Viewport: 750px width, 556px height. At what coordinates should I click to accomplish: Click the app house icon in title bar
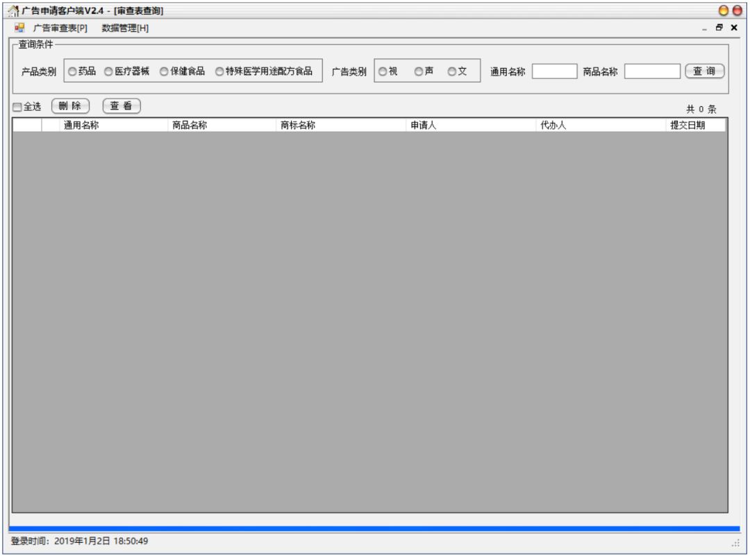[13, 10]
